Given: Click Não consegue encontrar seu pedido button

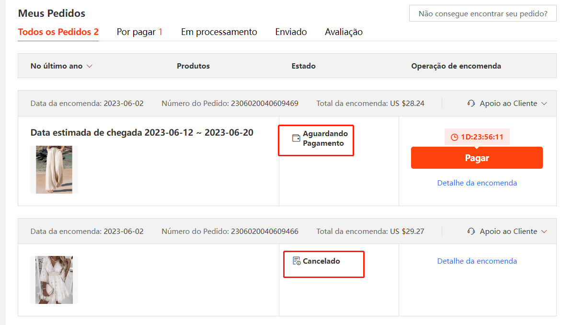Looking at the screenshot, I should pyautogui.click(x=482, y=13).
